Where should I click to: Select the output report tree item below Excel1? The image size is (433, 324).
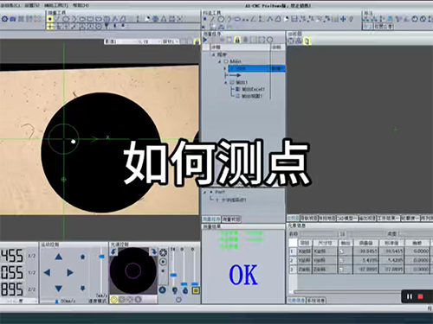pyautogui.click(x=249, y=96)
